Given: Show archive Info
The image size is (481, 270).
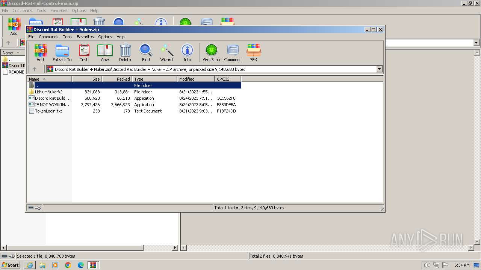Looking at the screenshot, I should [187, 52].
